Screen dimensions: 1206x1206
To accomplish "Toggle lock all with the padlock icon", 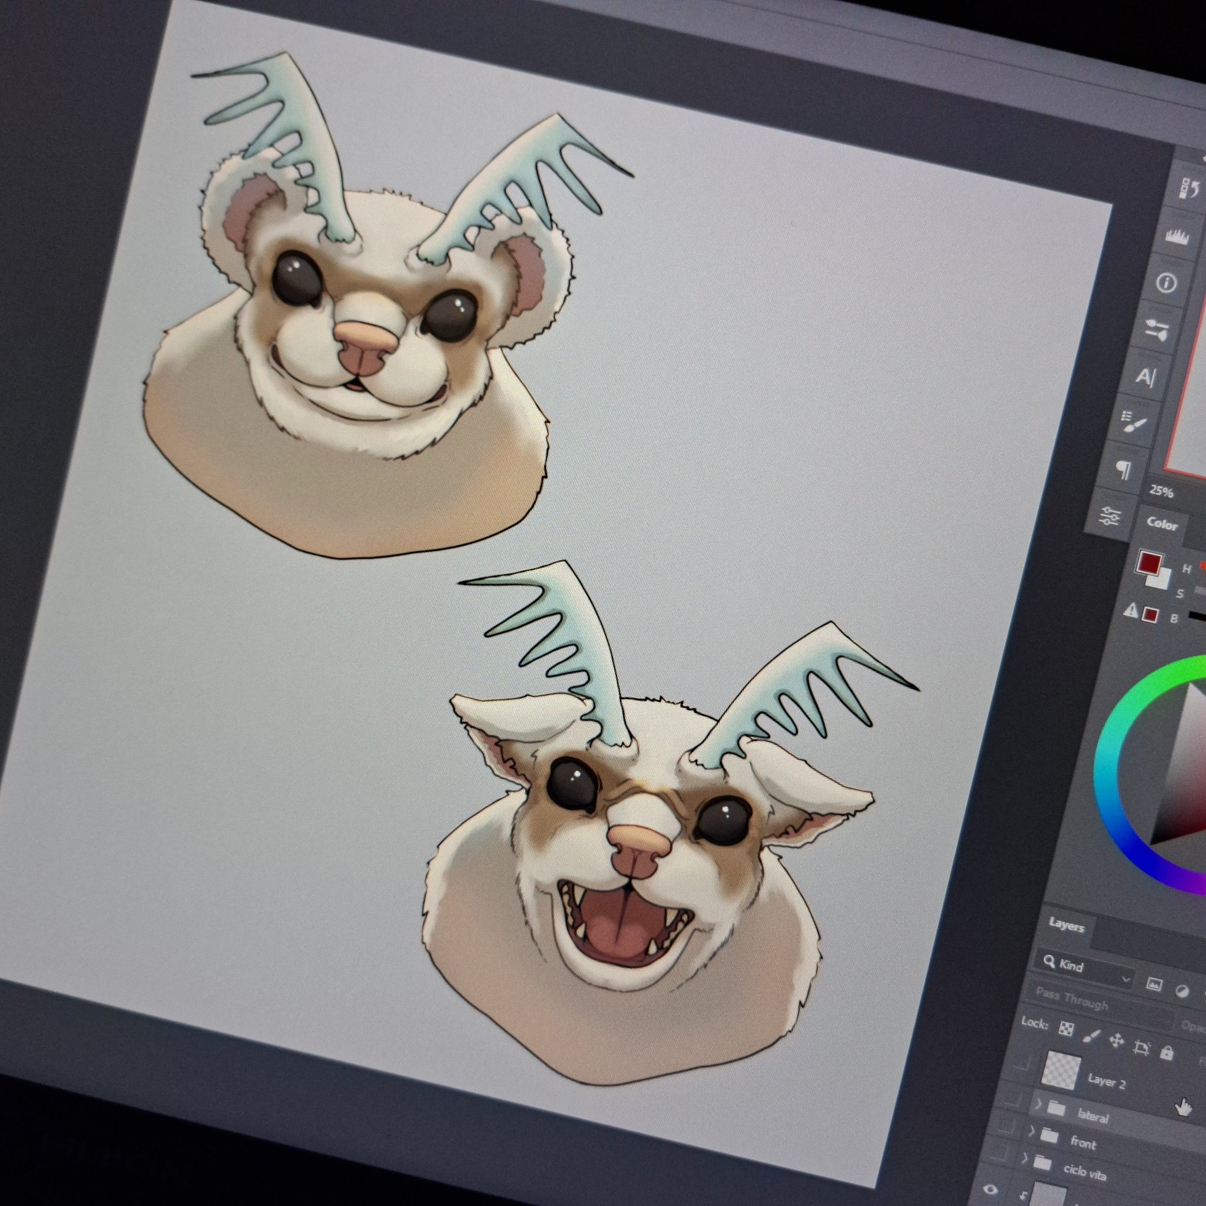I will click(1166, 1053).
